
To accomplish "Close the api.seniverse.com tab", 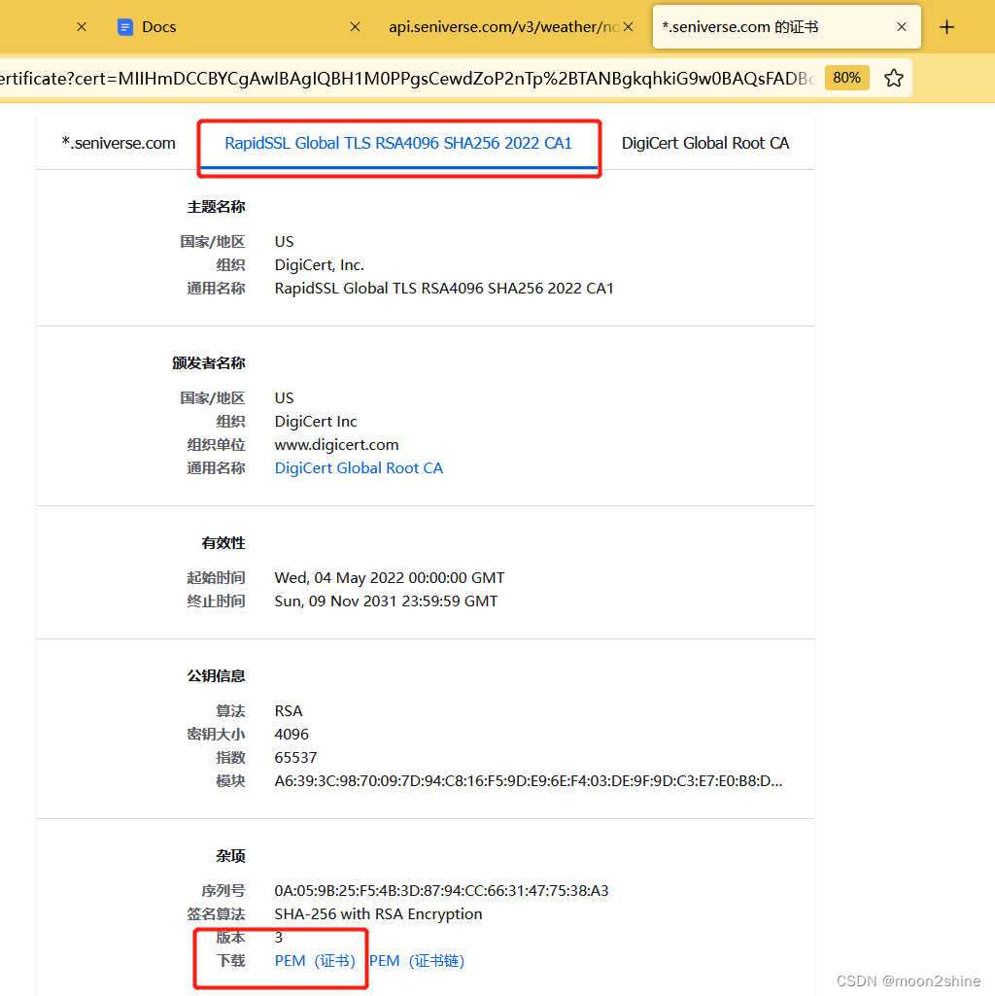I will pos(628,26).
